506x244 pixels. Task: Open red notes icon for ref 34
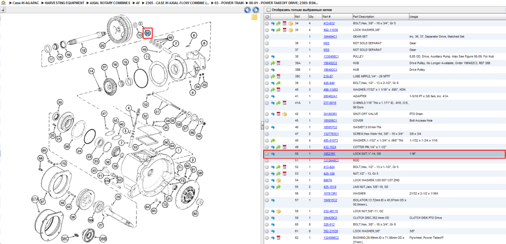(x=284, y=24)
